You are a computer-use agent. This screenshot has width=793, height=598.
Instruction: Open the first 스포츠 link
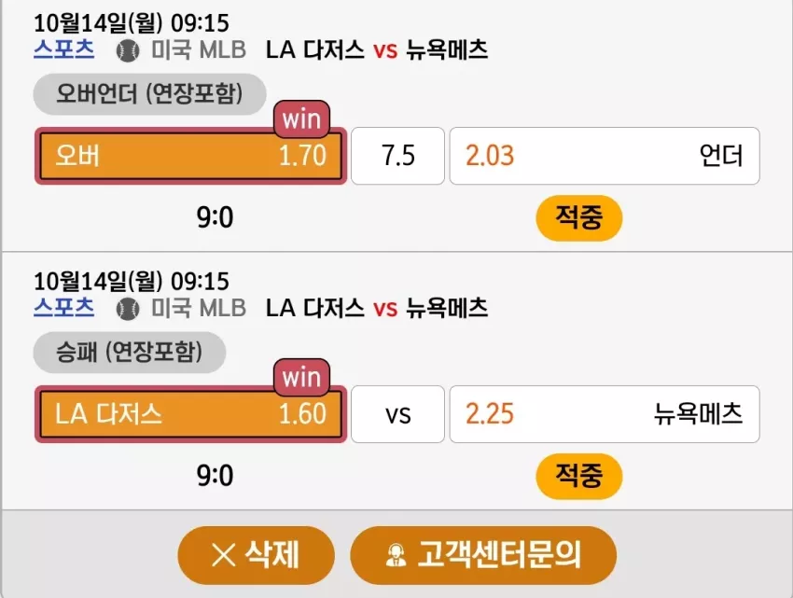pos(63,49)
